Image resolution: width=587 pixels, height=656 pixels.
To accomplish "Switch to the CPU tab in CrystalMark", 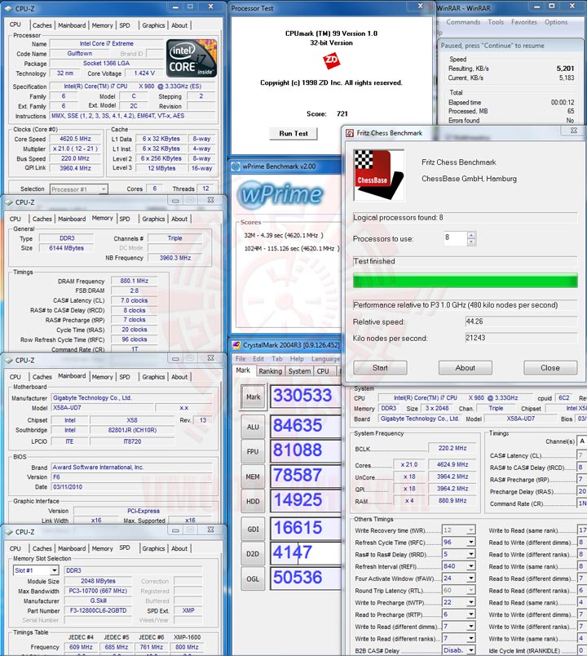I will (323, 371).
